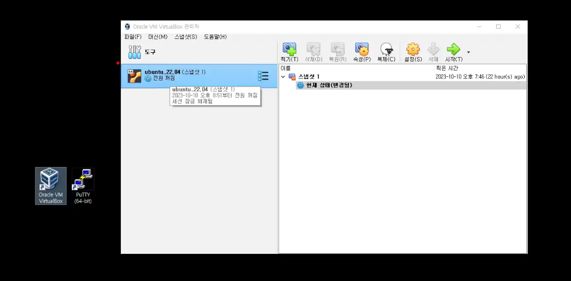Image resolution: width=571 pixels, height=281 pixels.
Task: Open the Start button dropdown arrow
Action: tap(468, 52)
